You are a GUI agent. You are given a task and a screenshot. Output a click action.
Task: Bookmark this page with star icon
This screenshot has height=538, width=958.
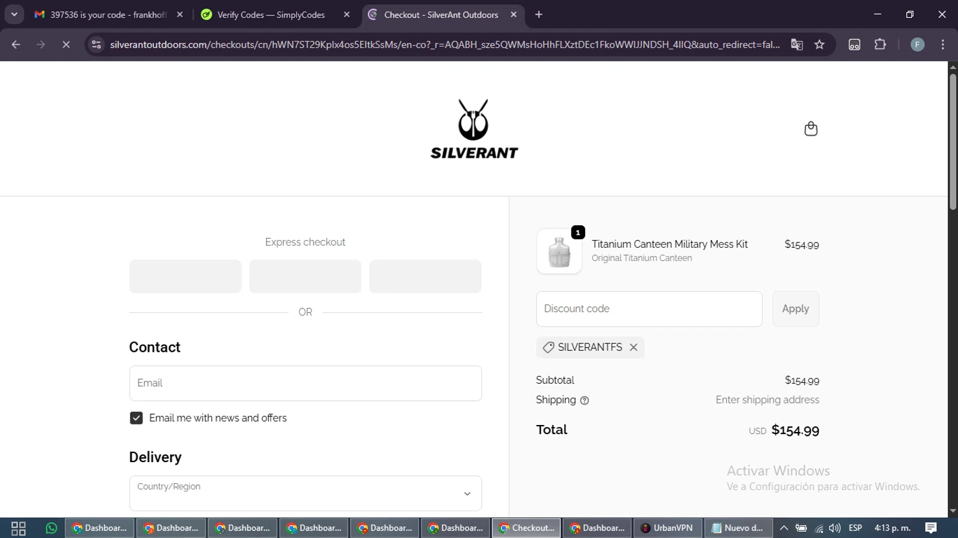(819, 45)
